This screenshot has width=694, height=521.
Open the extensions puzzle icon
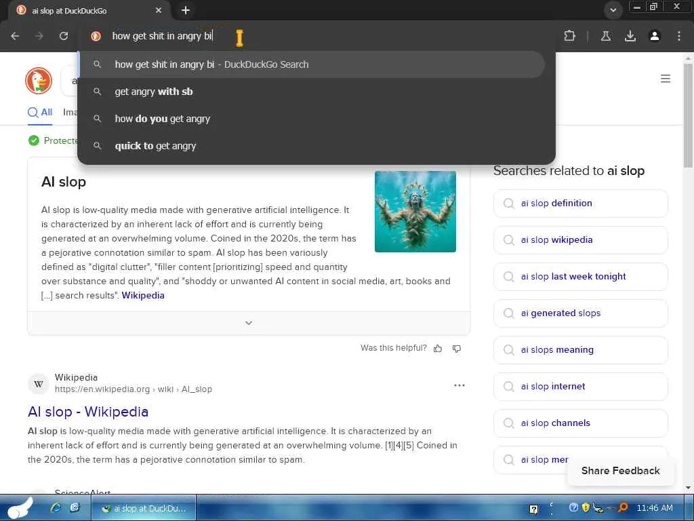(x=569, y=36)
